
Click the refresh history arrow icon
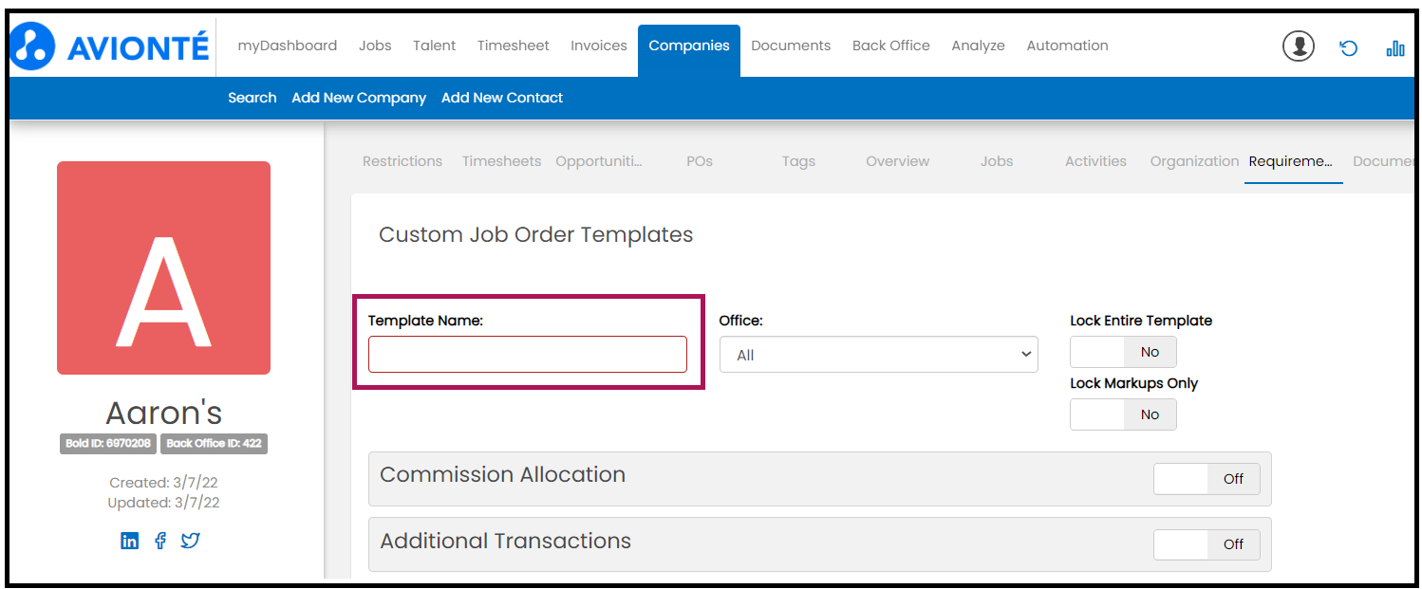pos(1348,47)
